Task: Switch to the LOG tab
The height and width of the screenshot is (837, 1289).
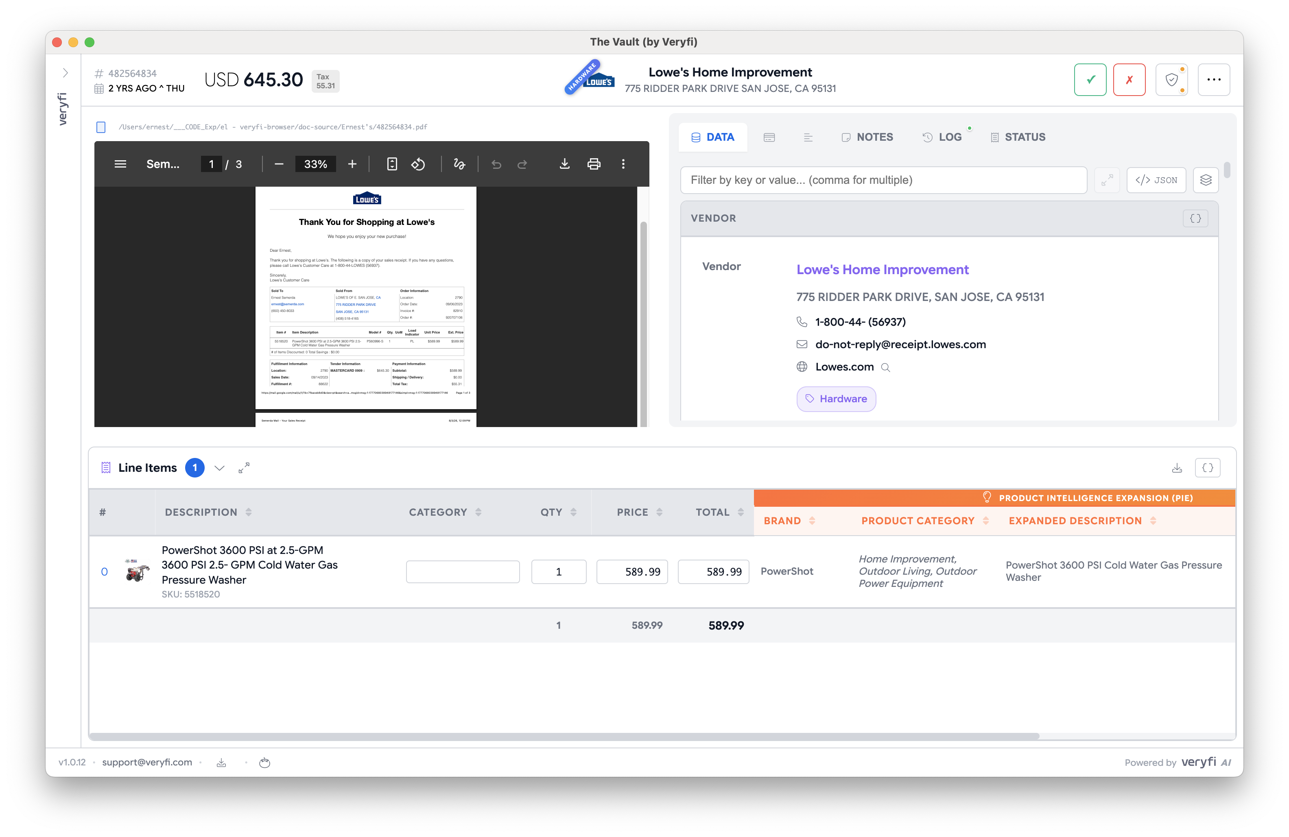Action: (x=942, y=137)
